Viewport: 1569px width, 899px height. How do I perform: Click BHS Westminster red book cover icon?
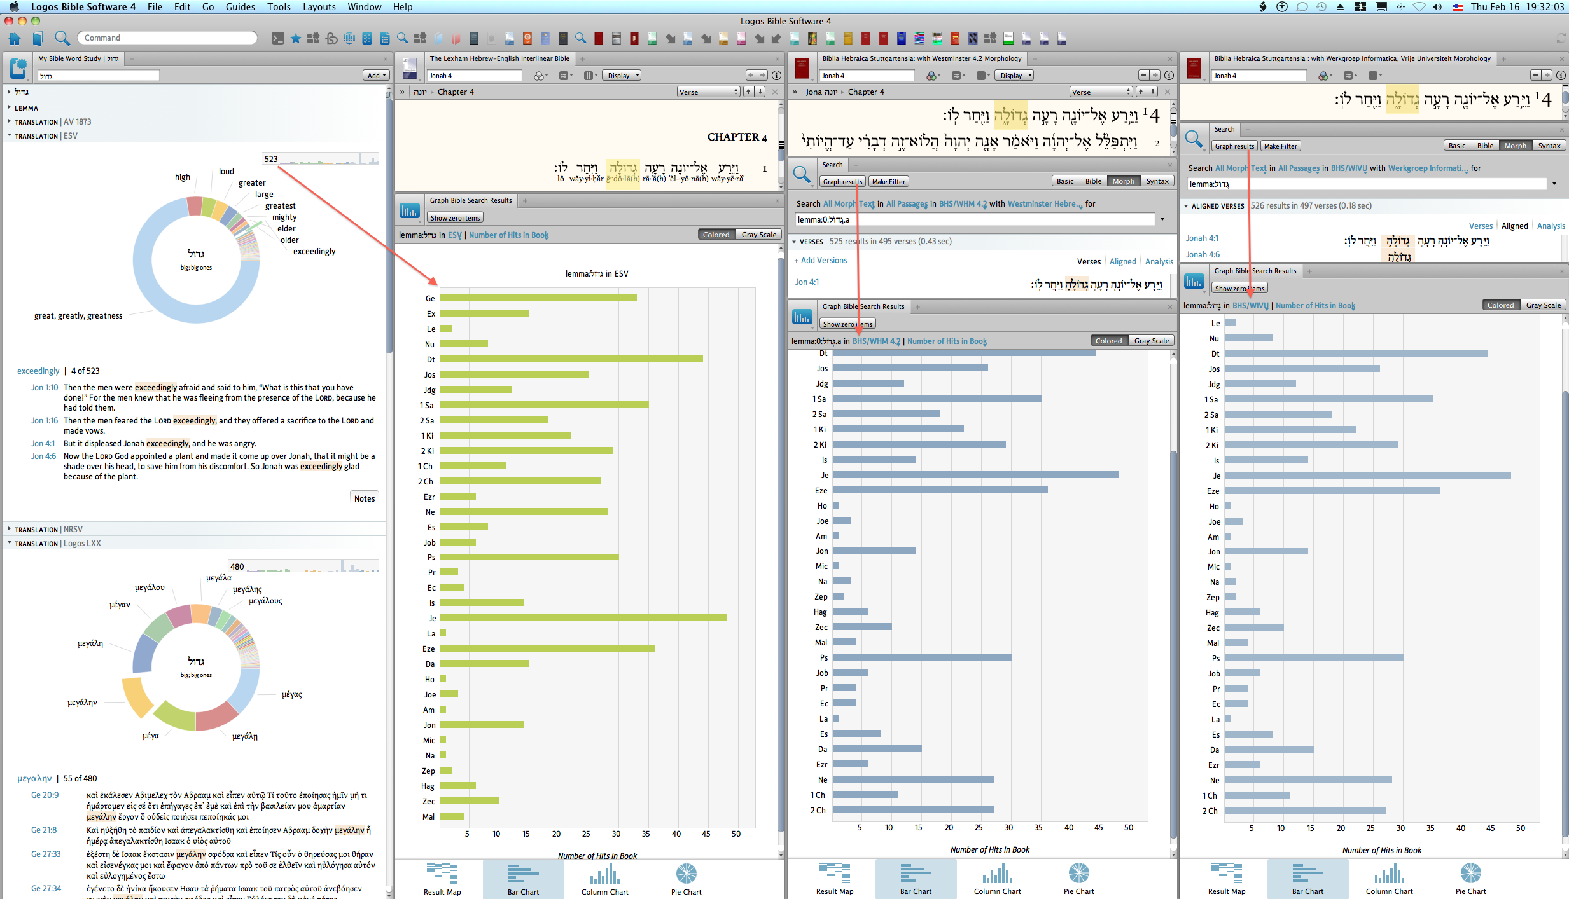[x=802, y=68]
